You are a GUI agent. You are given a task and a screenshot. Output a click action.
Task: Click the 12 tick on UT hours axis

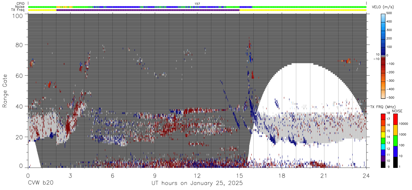pos(197,175)
